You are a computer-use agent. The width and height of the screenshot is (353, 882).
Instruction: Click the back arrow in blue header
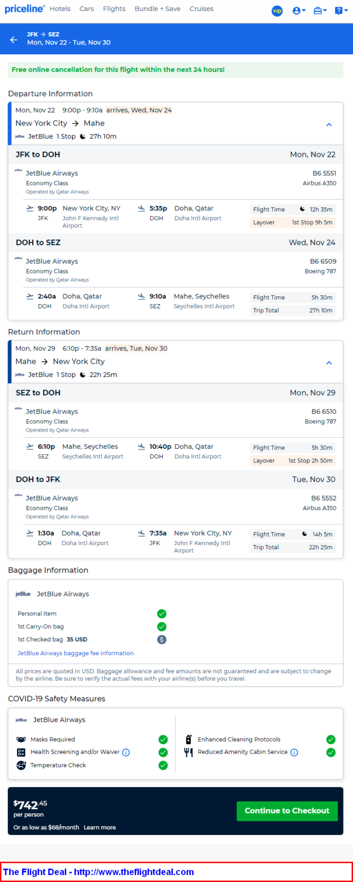pos(14,40)
